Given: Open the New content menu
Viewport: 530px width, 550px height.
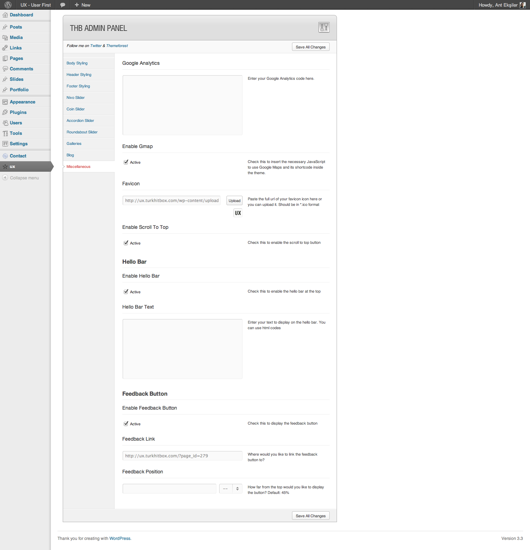Looking at the screenshot, I should [x=83, y=5].
